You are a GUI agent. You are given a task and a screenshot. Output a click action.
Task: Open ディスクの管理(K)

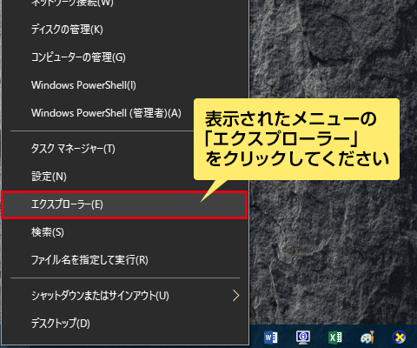(125, 30)
